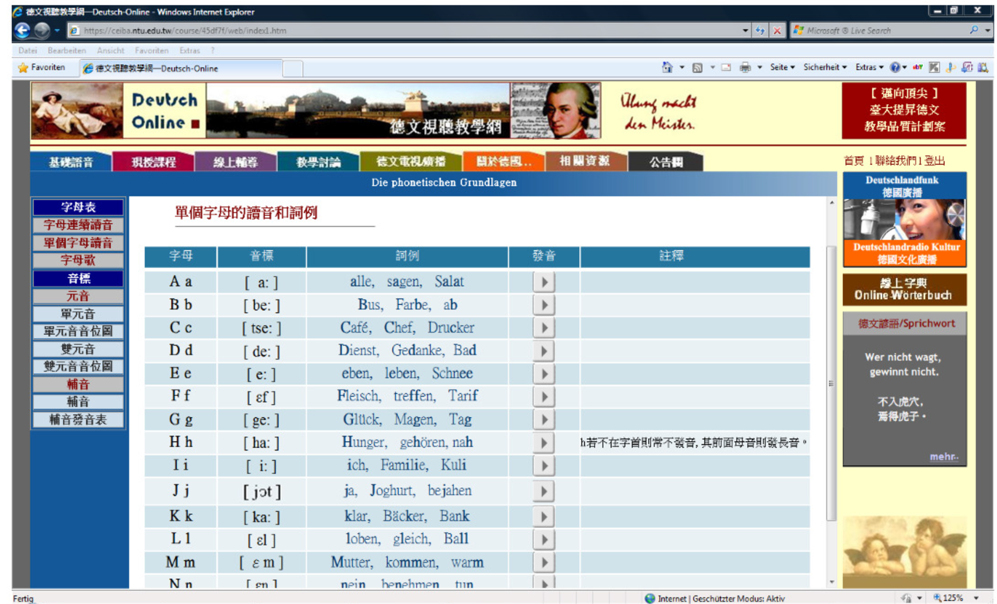The height and width of the screenshot is (604, 997).
Task: Play pronunciation audio for letter A a
Action: [543, 282]
